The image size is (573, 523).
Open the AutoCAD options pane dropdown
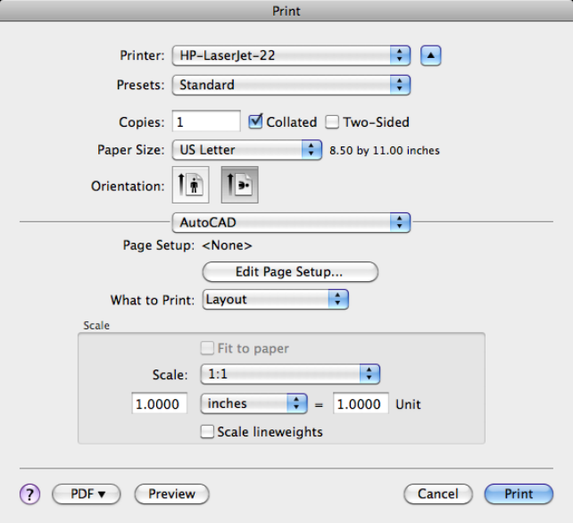291,221
